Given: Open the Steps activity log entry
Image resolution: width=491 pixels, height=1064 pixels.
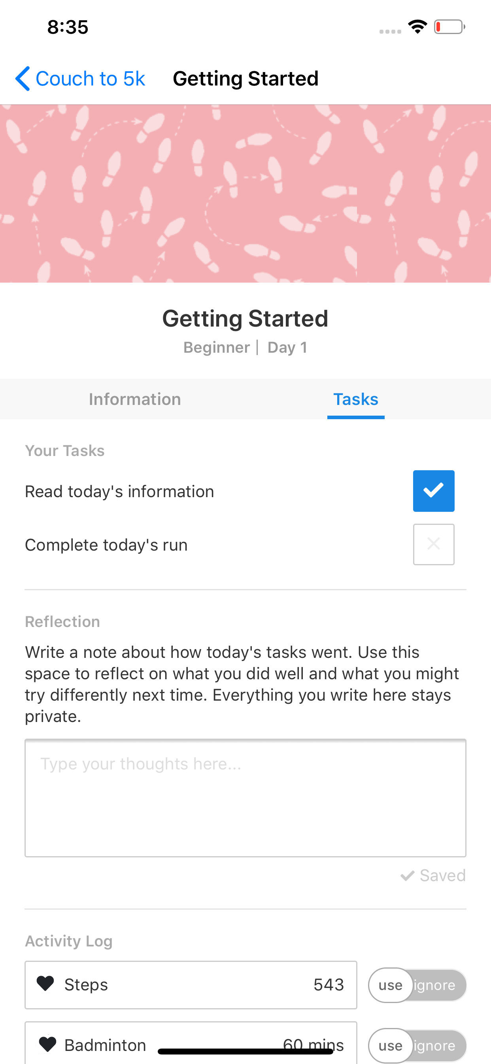Looking at the screenshot, I should [191, 985].
